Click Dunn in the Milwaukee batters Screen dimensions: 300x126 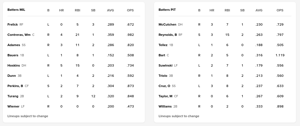pos(12,76)
